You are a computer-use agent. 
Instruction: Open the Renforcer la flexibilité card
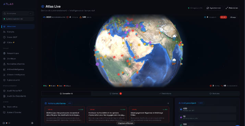tap(107, 115)
